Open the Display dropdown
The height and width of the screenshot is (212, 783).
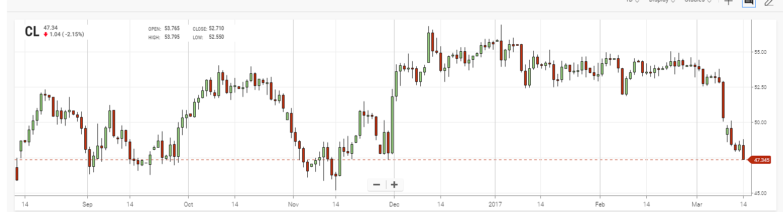(662, 2)
